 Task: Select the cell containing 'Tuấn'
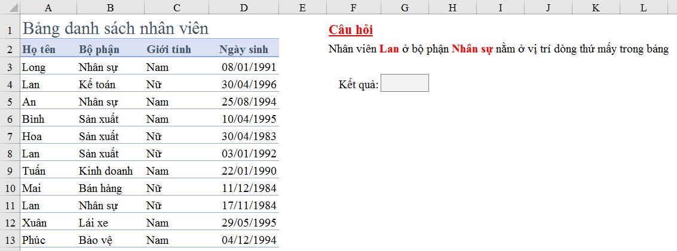34,171
